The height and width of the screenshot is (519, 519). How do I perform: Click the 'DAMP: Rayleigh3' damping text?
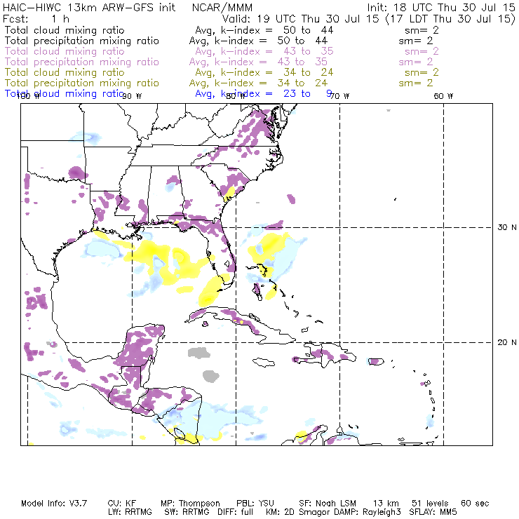[368, 512]
